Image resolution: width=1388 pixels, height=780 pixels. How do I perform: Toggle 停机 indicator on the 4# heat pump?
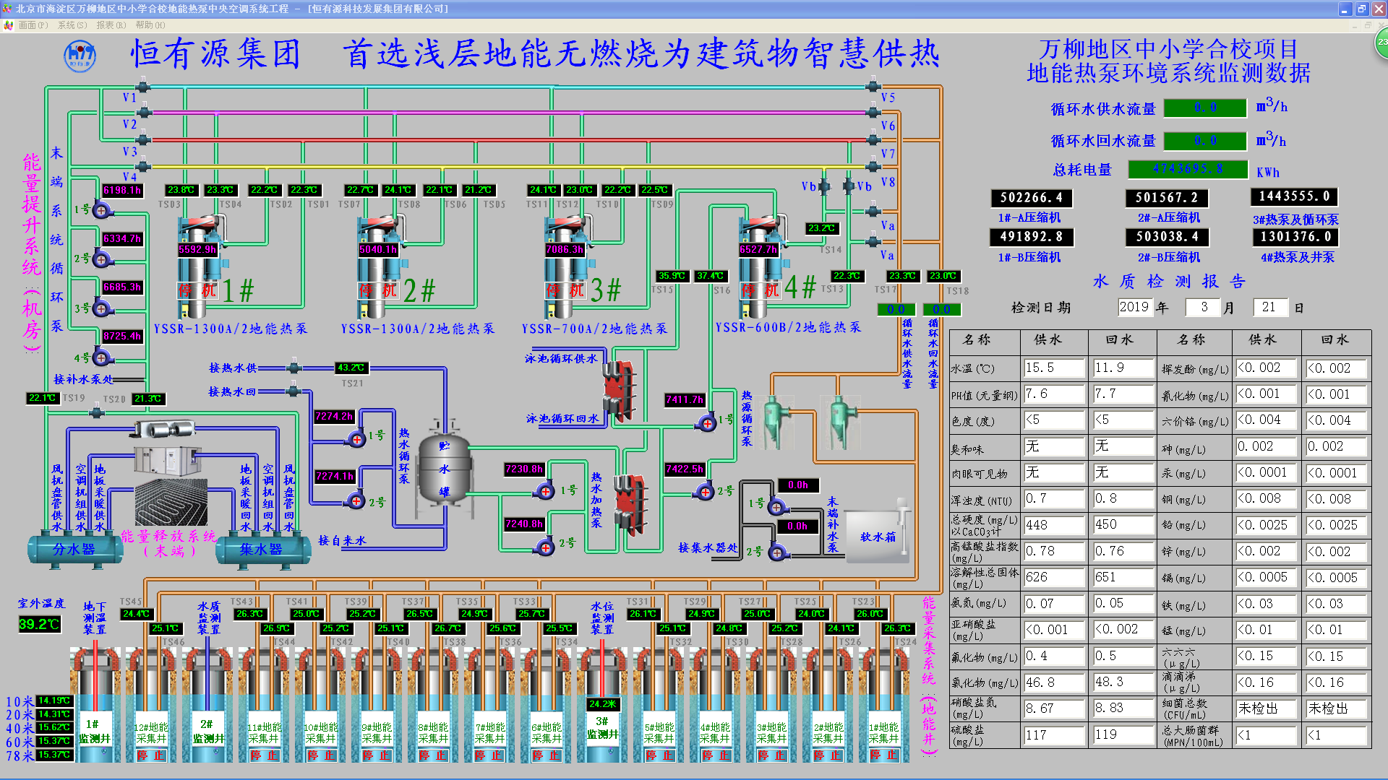pos(761,290)
